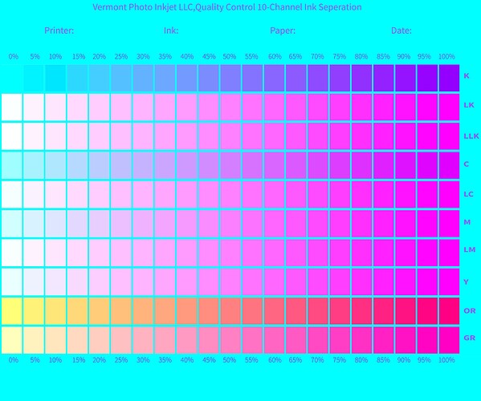Click the 0% swatch in GR row
Viewport: 481px width, 401px height.
tap(12, 340)
